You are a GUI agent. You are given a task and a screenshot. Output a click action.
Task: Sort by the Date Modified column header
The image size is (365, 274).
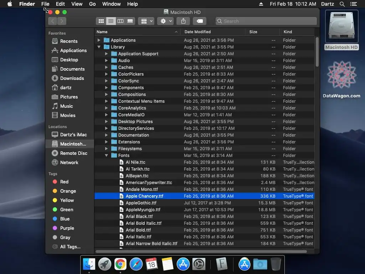tap(213, 32)
